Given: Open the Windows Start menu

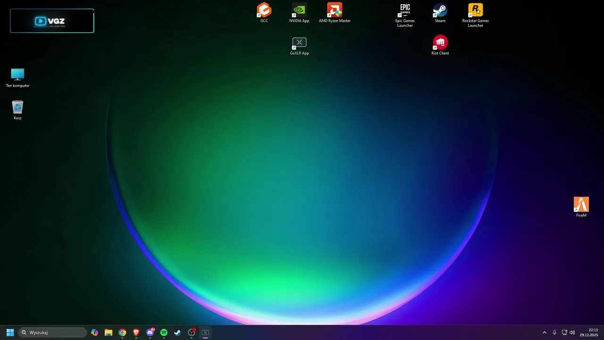Looking at the screenshot, I should click(x=10, y=332).
